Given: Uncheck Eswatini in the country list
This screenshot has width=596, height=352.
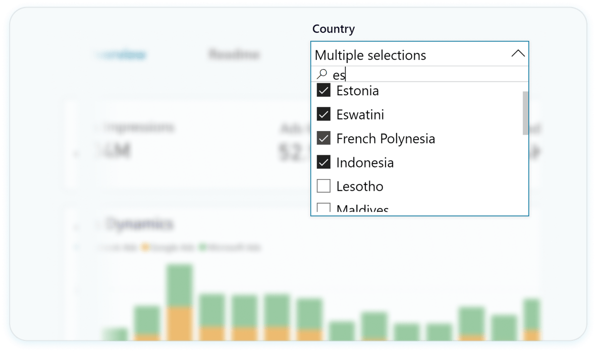Looking at the screenshot, I should (x=323, y=114).
